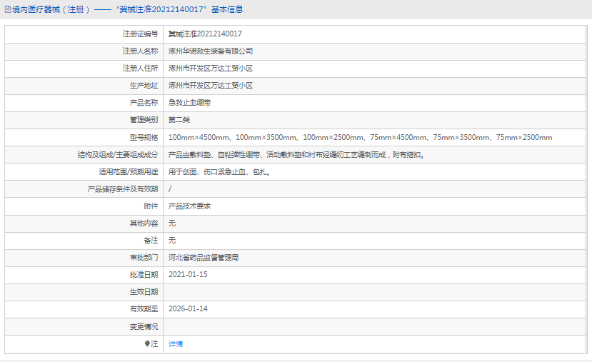Click the 变更情况 label
Image resolution: width=592 pixels, height=362 pixels.
tap(144, 327)
